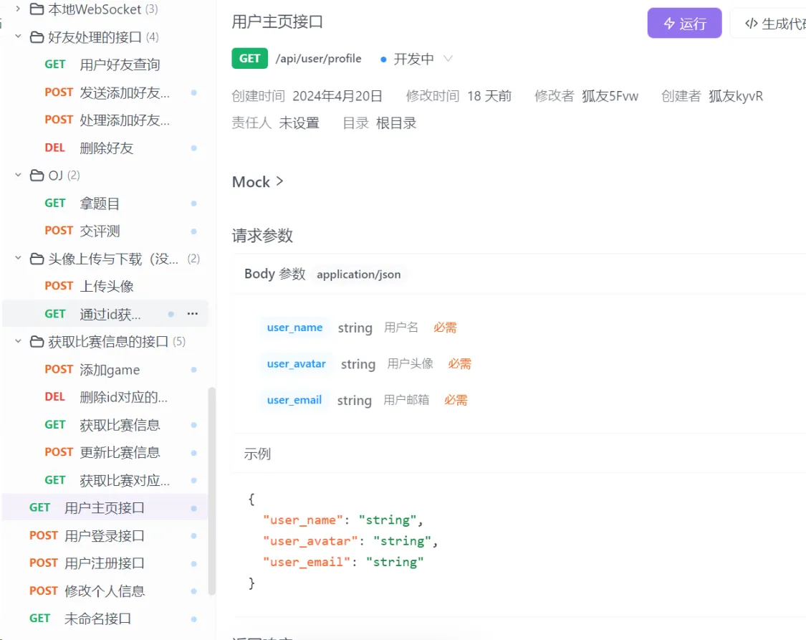Select the 用户主页接口 GET API
Viewport: 806px width, 640px height.
click(x=105, y=507)
